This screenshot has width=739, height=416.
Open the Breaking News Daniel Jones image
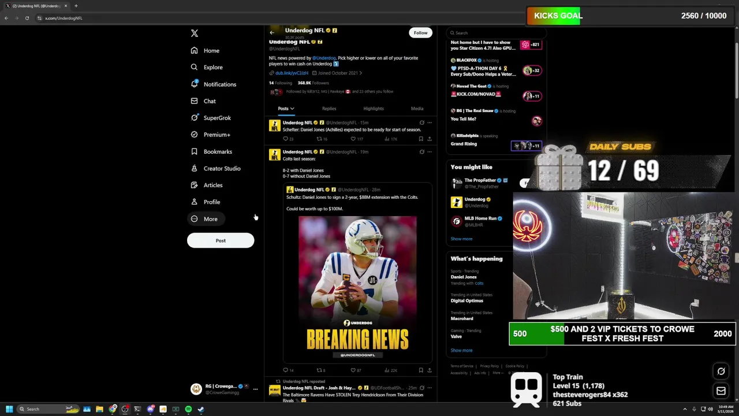tap(357, 288)
